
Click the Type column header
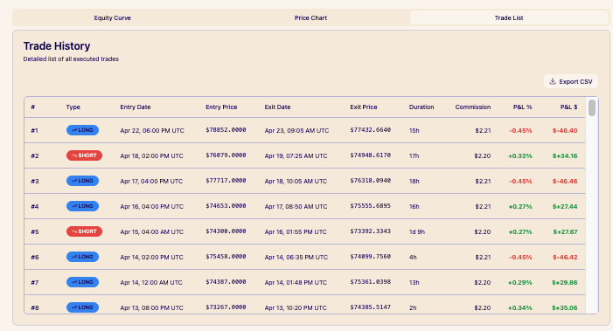pyautogui.click(x=73, y=107)
